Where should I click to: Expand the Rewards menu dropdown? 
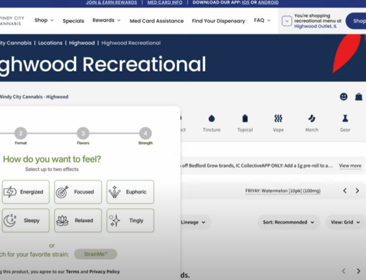(106, 20)
